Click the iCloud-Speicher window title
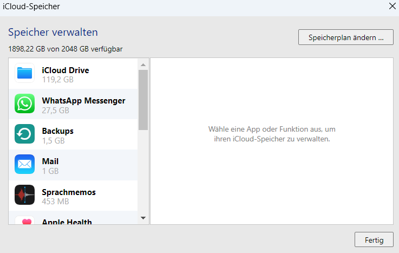 pos(31,7)
